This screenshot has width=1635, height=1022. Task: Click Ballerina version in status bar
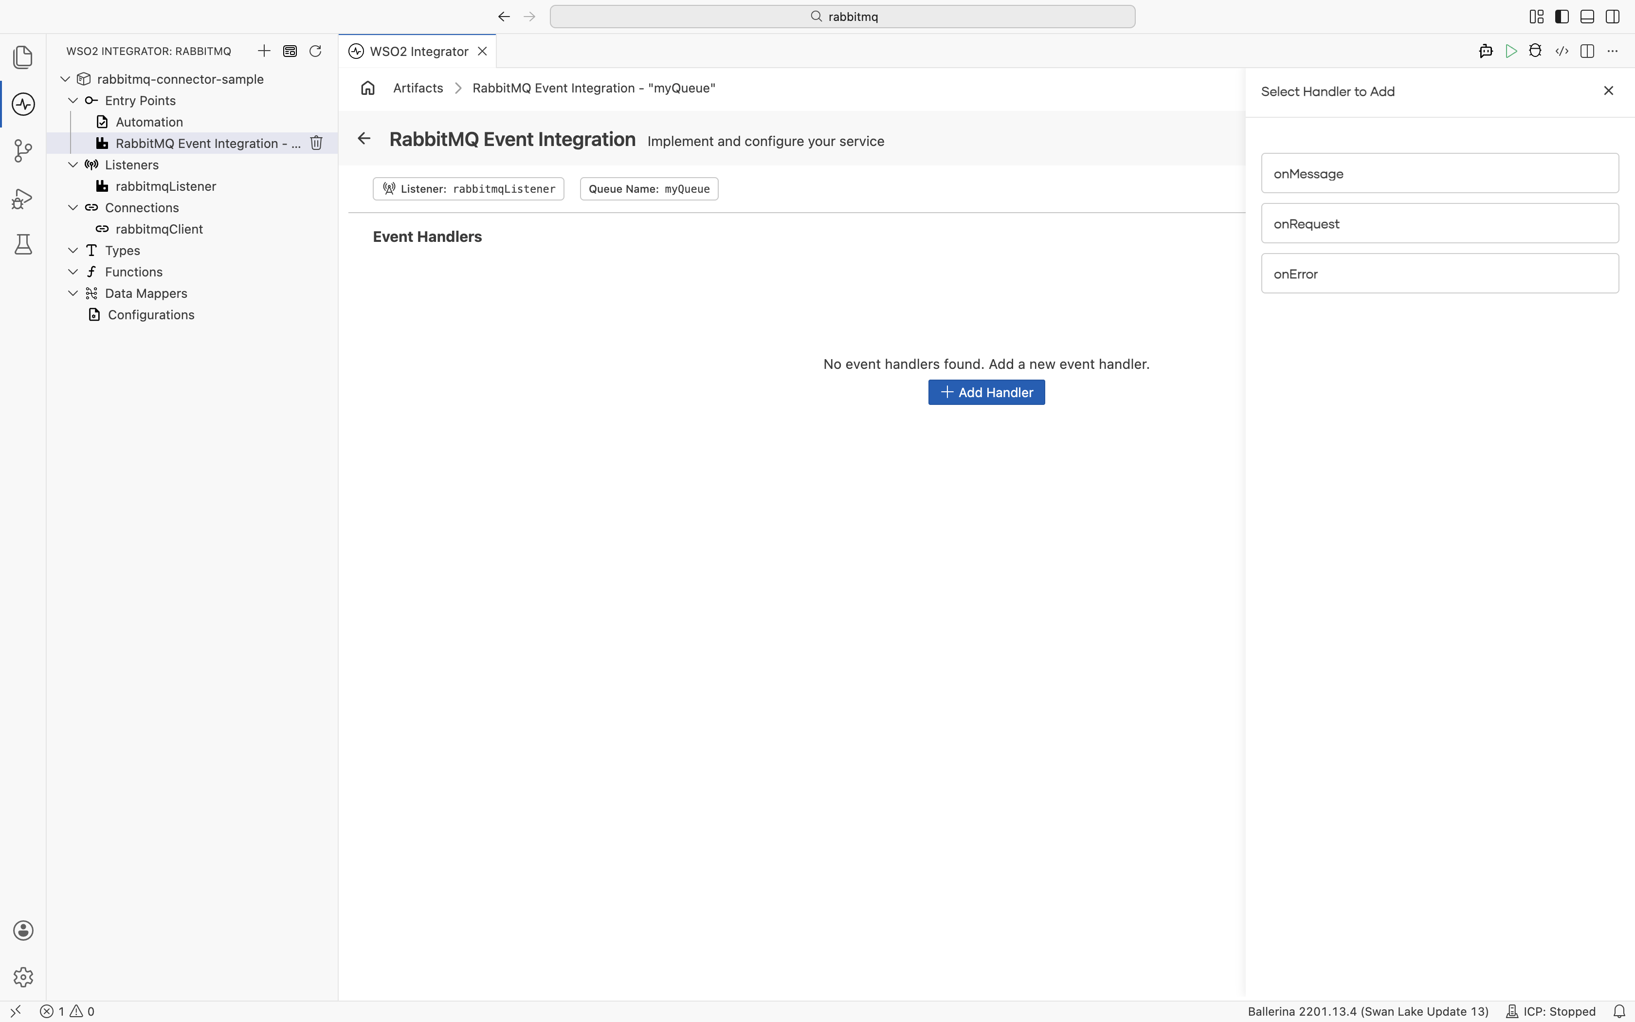click(1368, 1011)
